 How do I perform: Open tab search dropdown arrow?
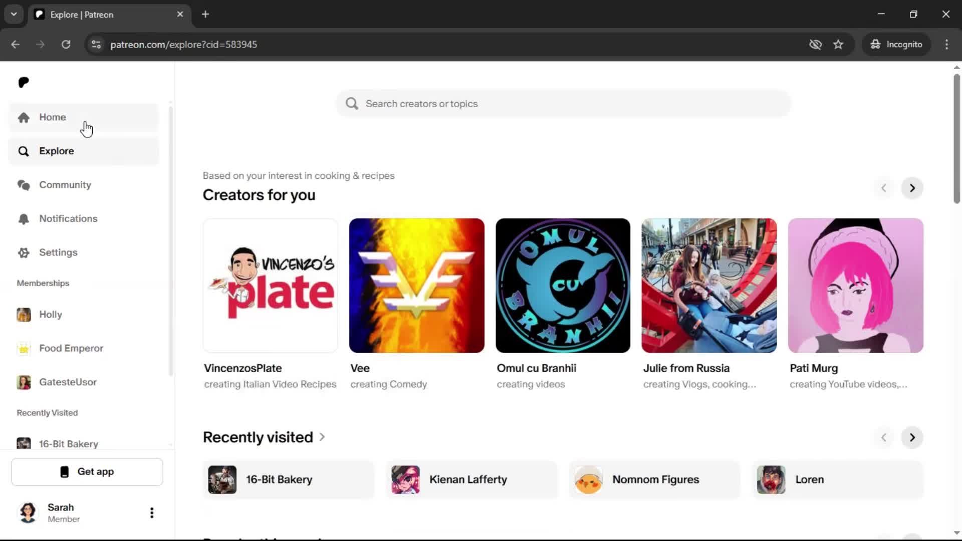tap(14, 15)
